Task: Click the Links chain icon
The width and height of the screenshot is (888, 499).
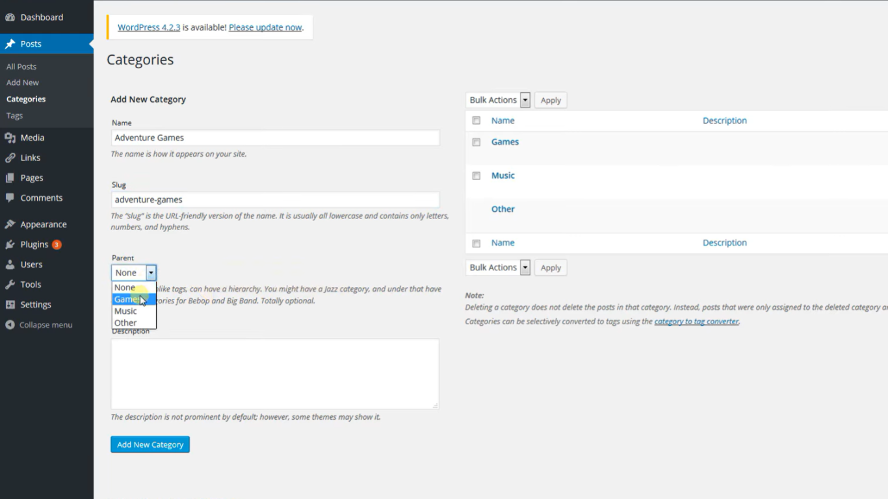Action: point(10,158)
